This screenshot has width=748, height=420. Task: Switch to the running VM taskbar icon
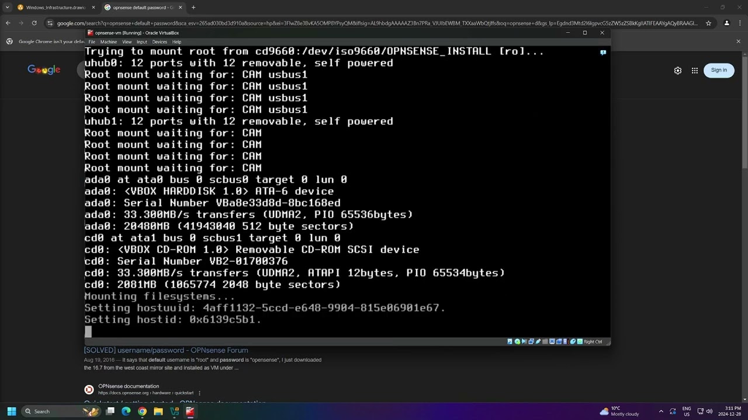click(190, 411)
